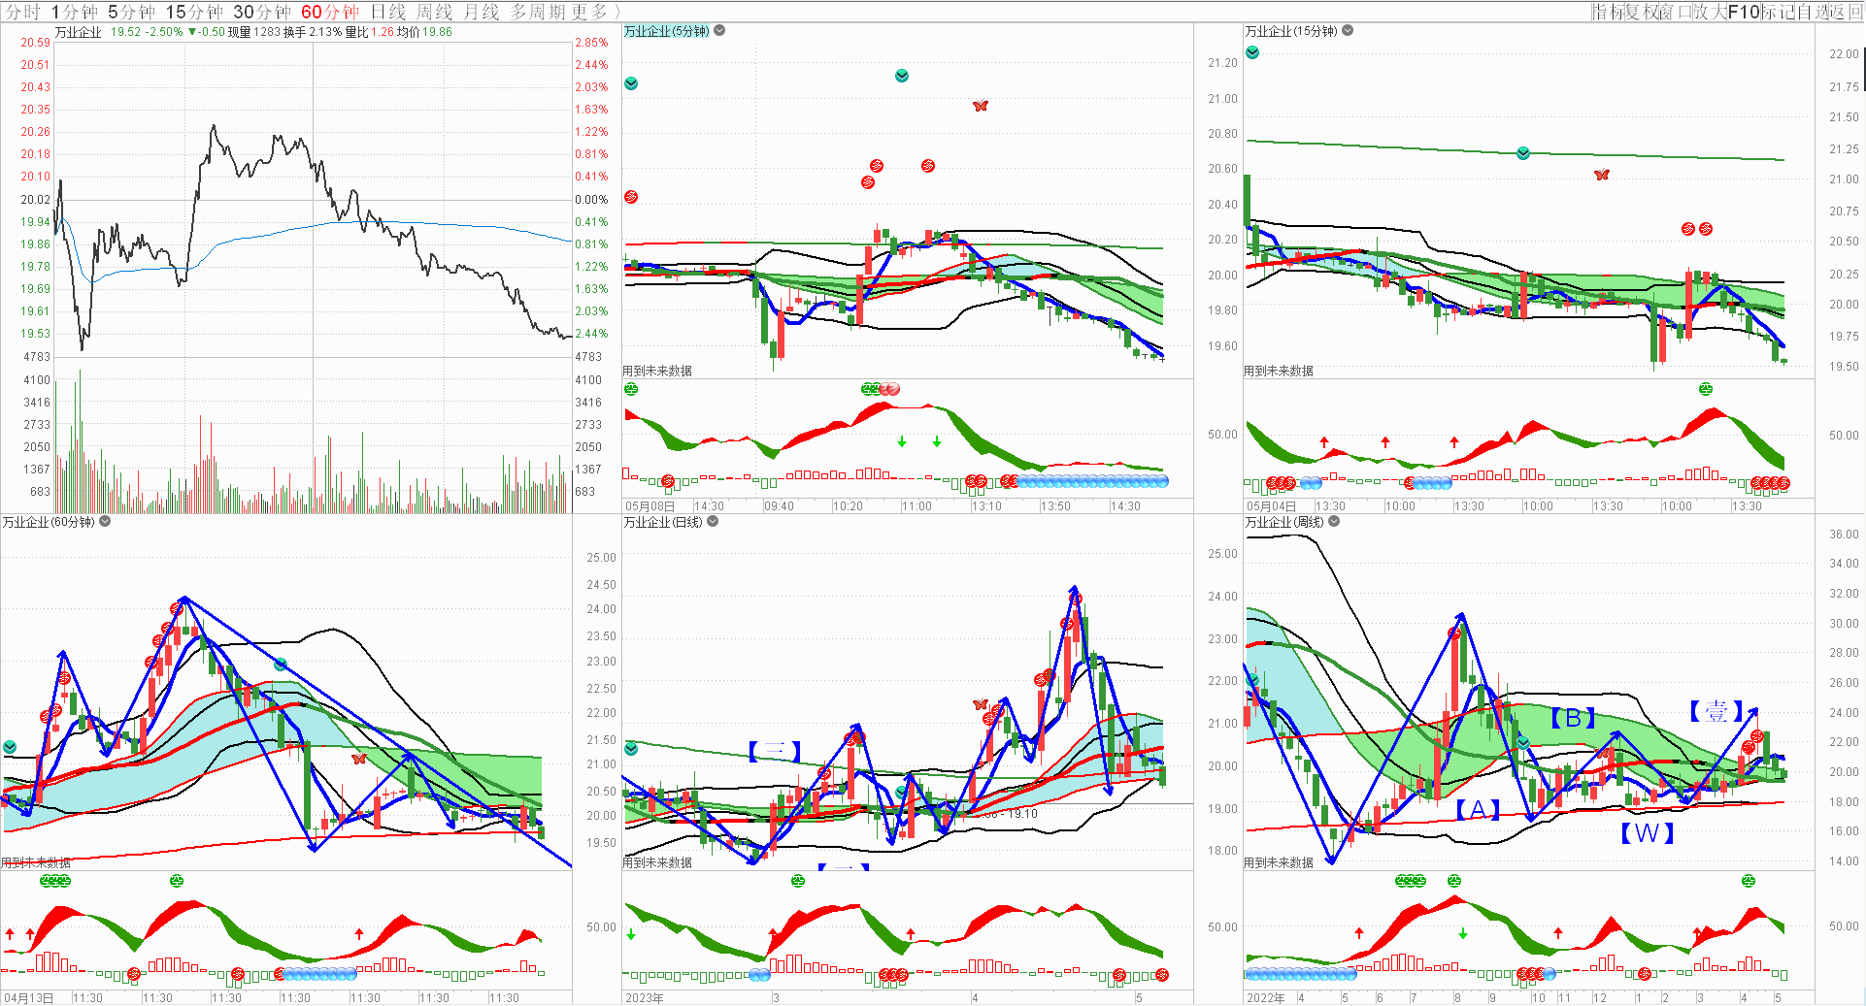Click teal check marker left of 5-minute chart

pyautogui.click(x=631, y=83)
